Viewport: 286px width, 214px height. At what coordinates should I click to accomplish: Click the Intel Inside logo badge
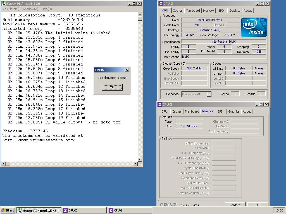tap(254, 27)
